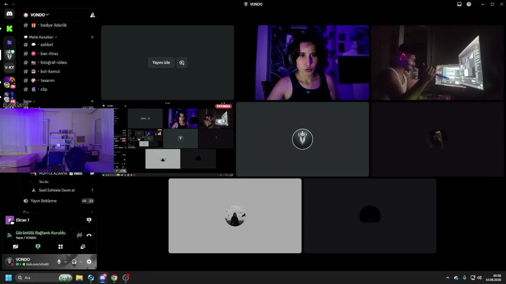Open File Explorer from taskbar
Viewport: 506px width, 284px height.
pyautogui.click(x=79, y=278)
